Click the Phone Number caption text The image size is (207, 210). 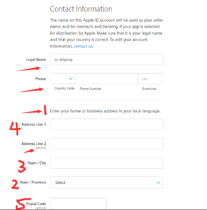click(90, 89)
